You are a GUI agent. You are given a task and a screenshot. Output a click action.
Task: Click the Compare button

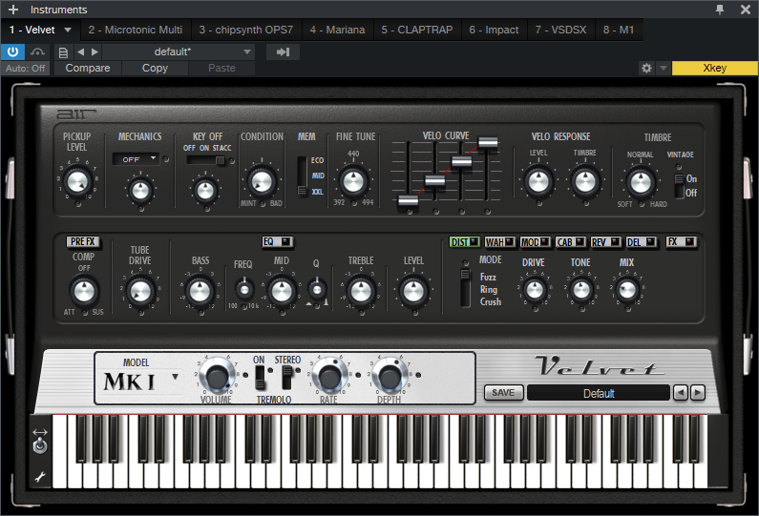[88, 68]
